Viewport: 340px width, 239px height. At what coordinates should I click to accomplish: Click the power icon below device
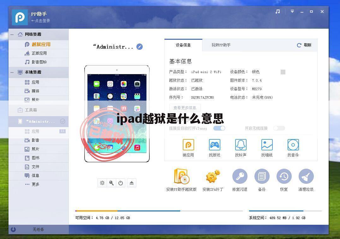tap(121, 183)
